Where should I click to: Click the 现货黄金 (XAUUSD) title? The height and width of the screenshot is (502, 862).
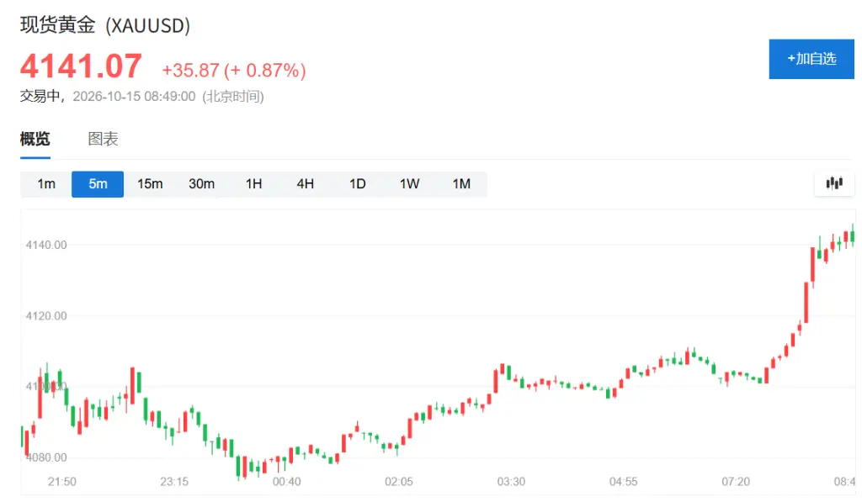click(x=105, y=25)
